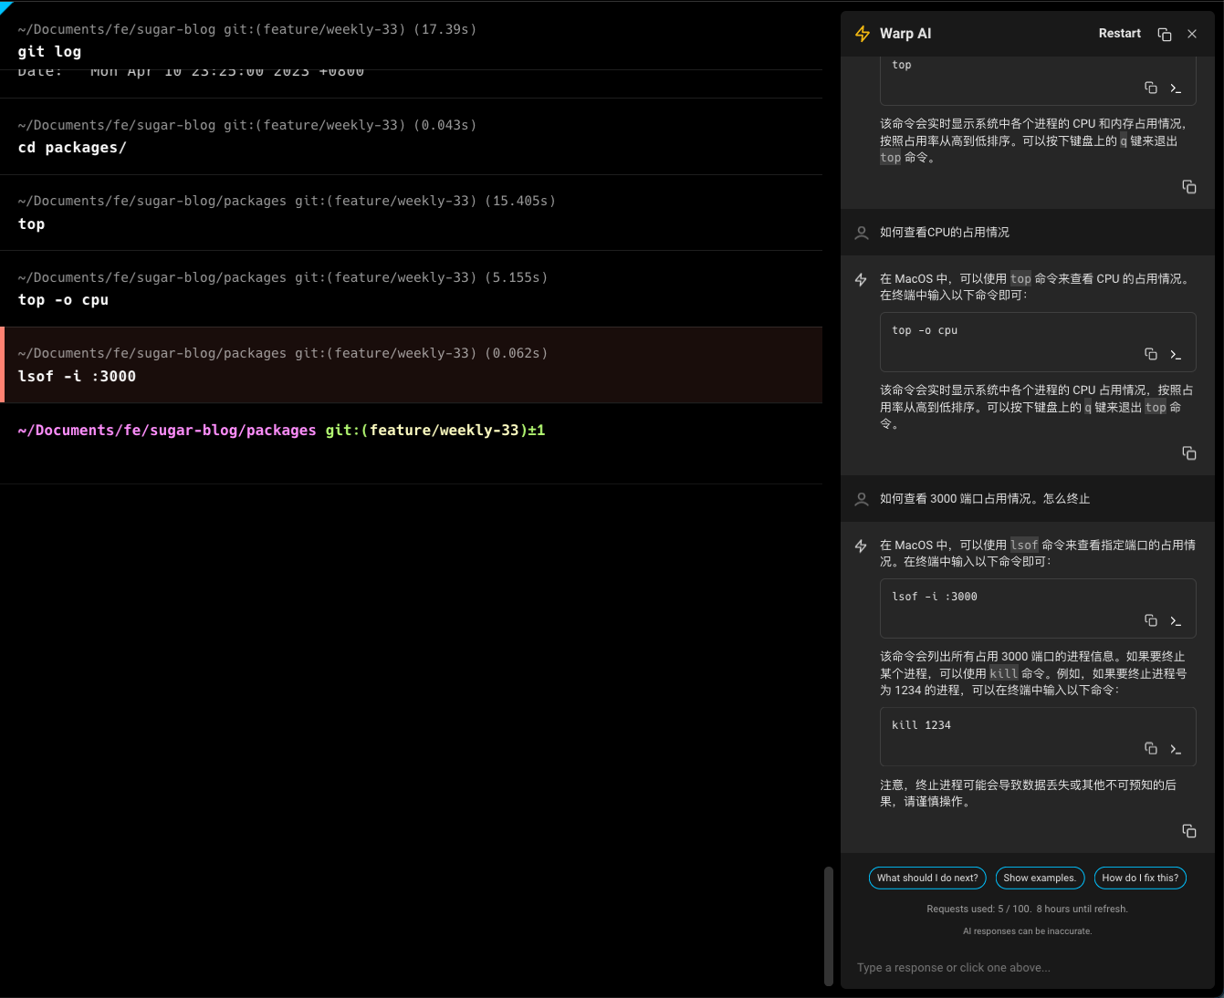Copy the AI answer about port 3000
This screenshot has width=1224, height=998.
(1189, 830)
